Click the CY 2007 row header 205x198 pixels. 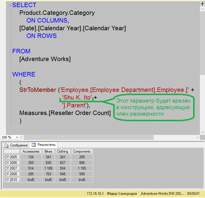[x=12, y=168]
